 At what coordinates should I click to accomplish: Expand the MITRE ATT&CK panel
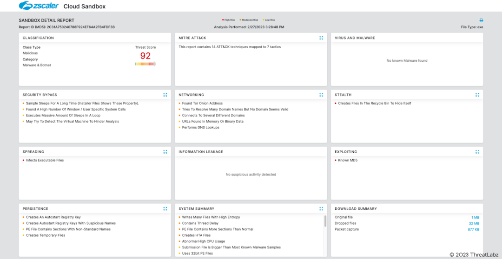pyautogui.click(x=321, y=38)
